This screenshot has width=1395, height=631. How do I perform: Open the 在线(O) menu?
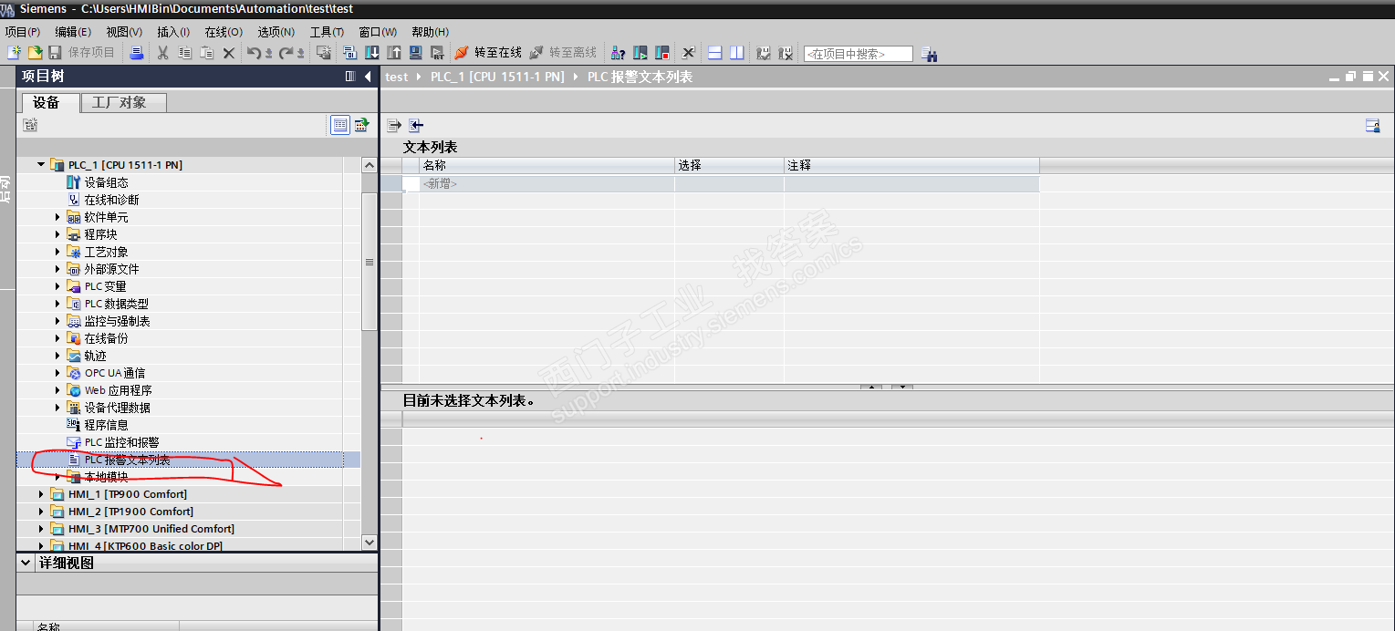(x=224, y=32)
